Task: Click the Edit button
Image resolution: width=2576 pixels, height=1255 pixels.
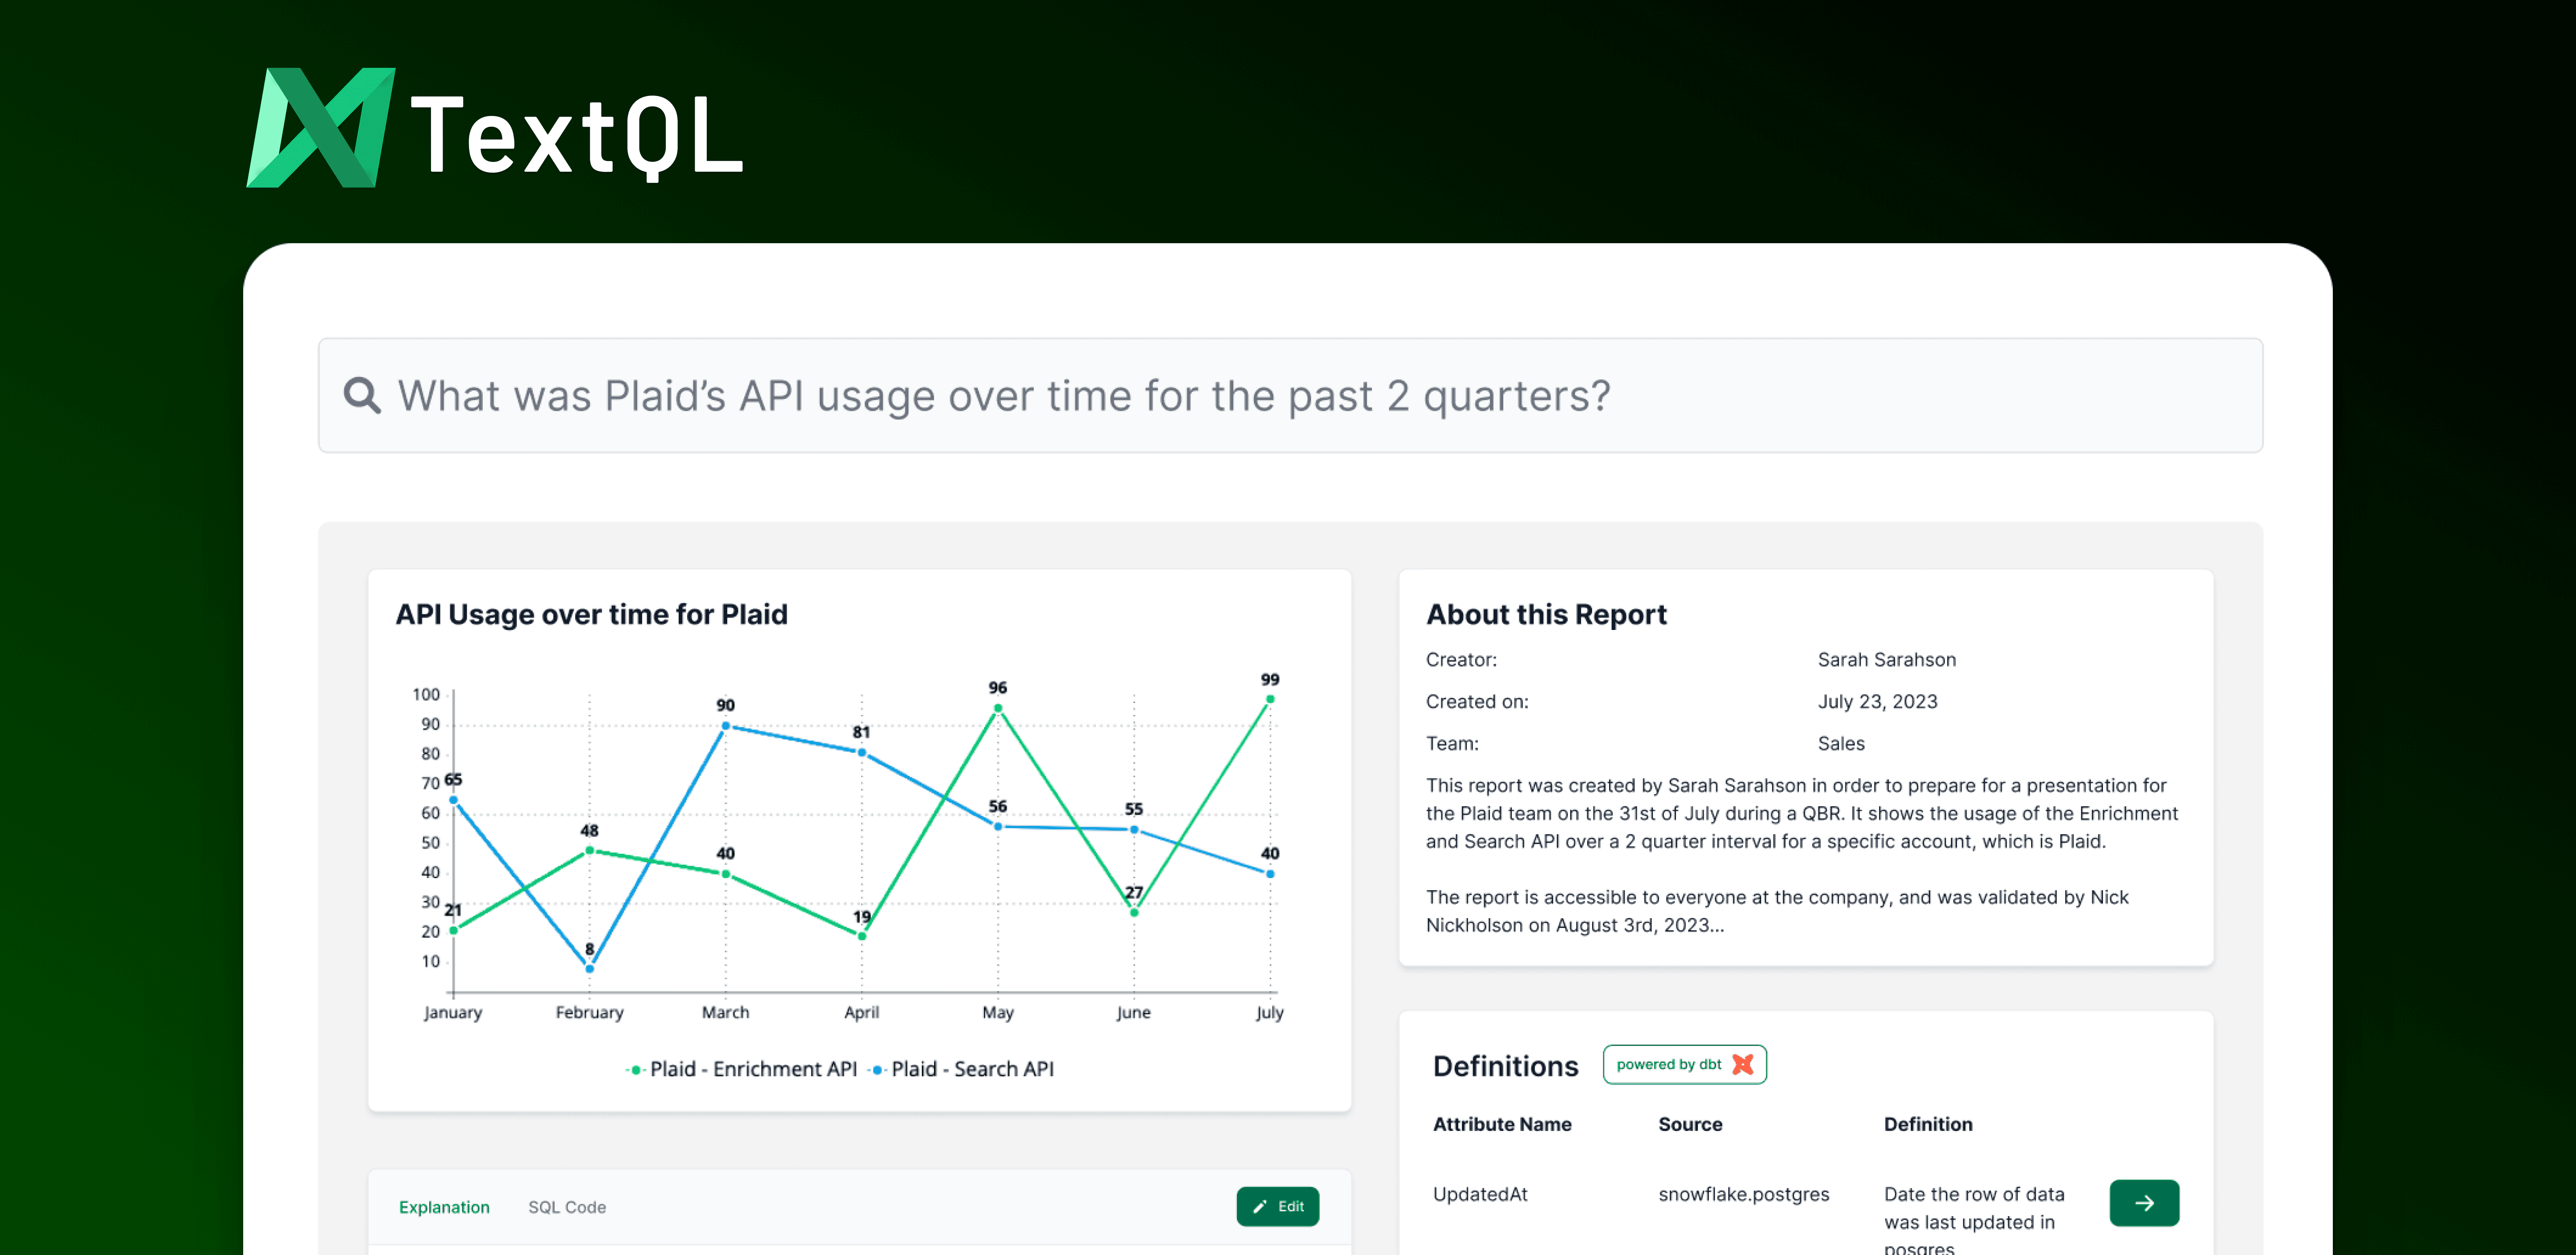Action: pyautogui.click(x=1278, y=1207)
